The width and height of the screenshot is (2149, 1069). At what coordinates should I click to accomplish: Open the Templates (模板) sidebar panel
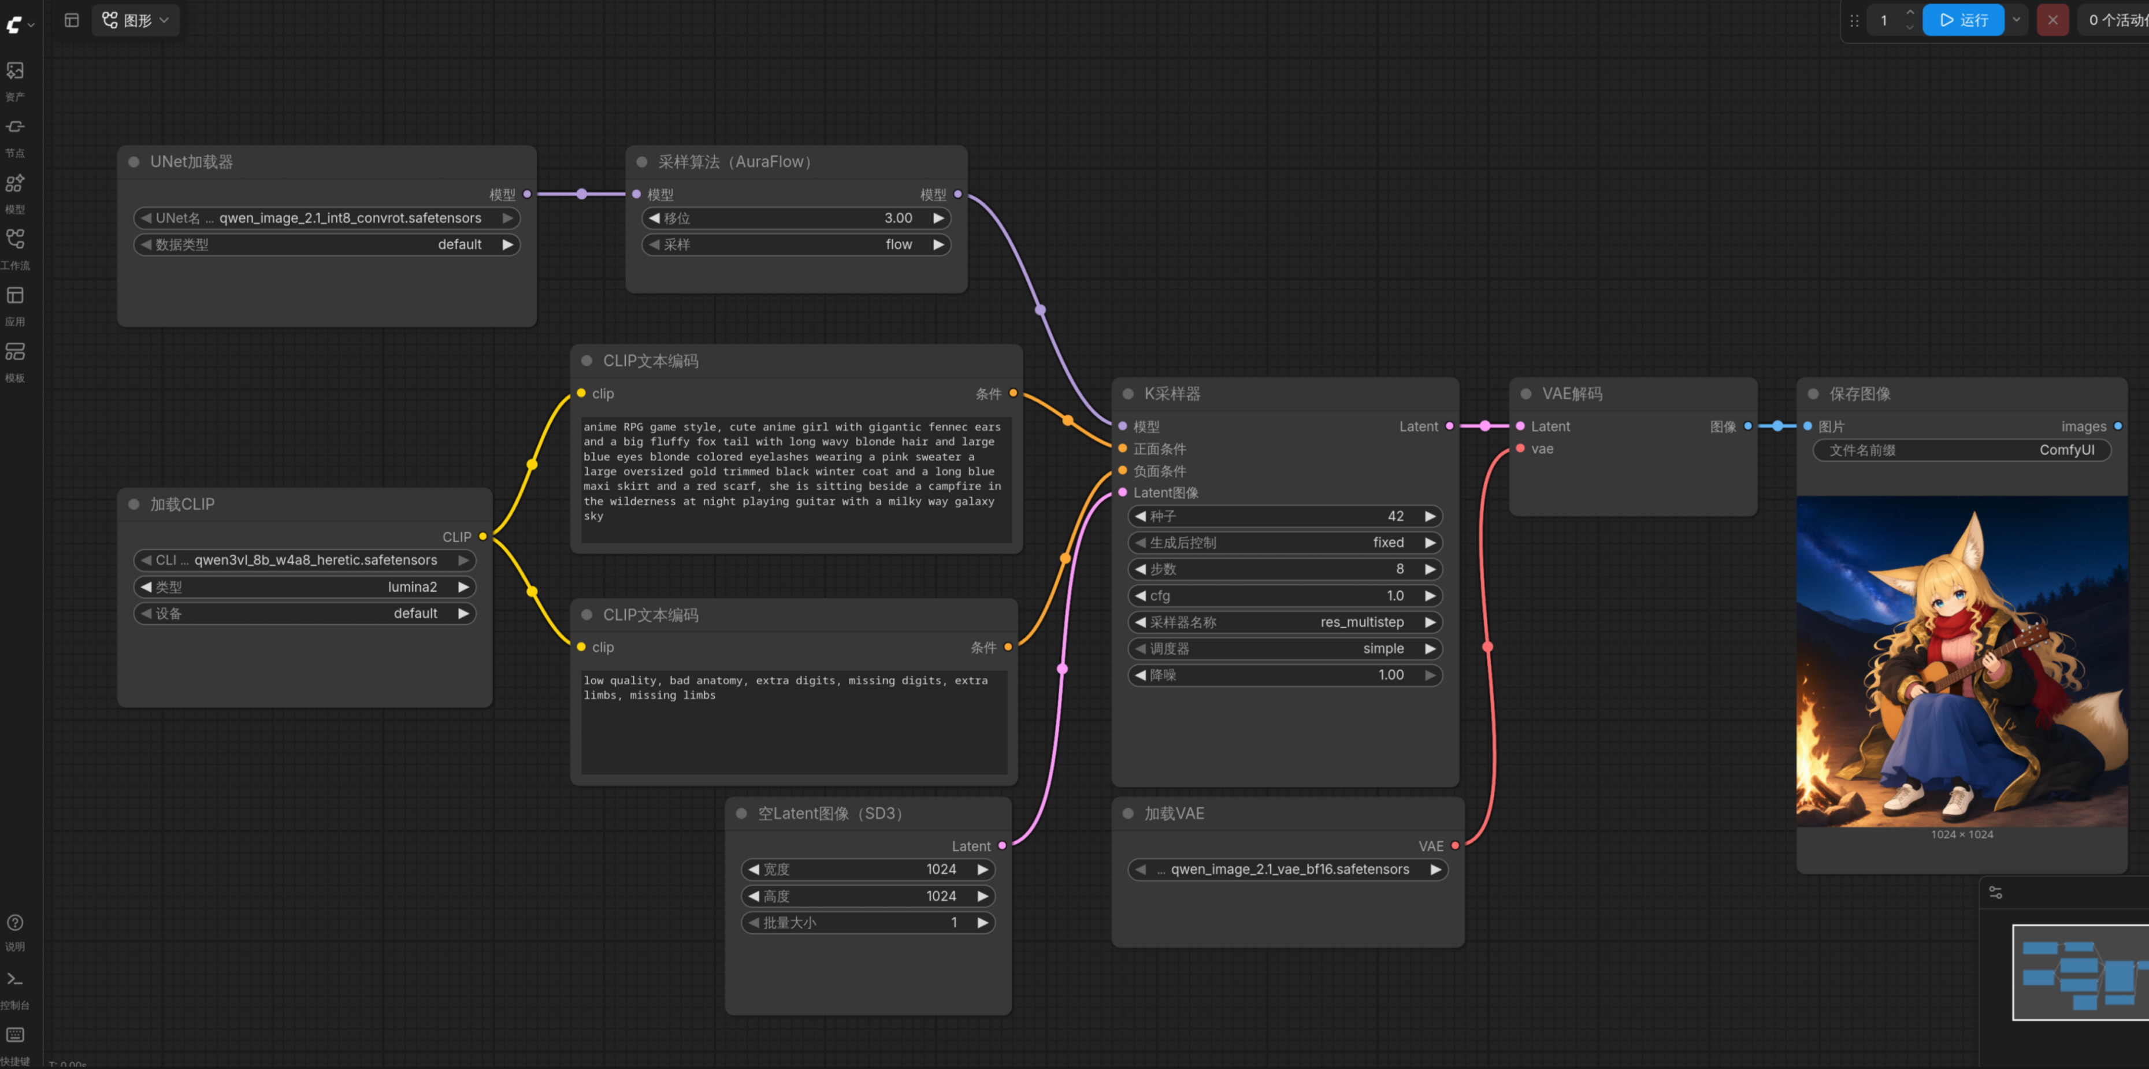(x=15, y=362)
